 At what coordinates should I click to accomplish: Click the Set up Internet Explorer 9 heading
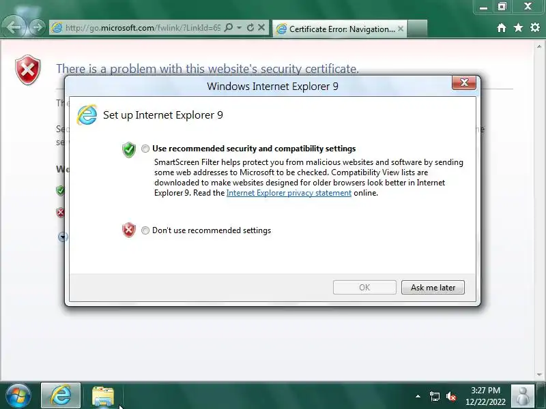[x=163, y=115]
